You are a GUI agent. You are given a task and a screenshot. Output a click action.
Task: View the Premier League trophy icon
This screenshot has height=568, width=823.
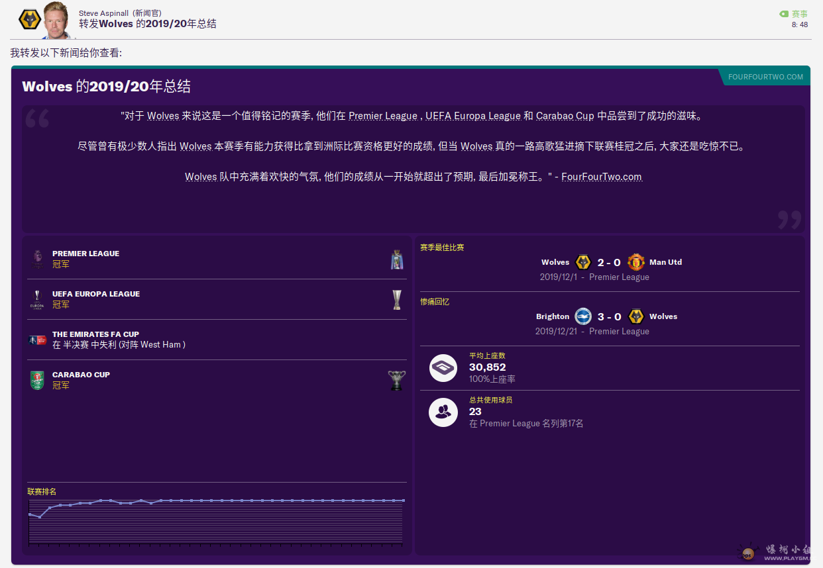[x=397, y=260]
